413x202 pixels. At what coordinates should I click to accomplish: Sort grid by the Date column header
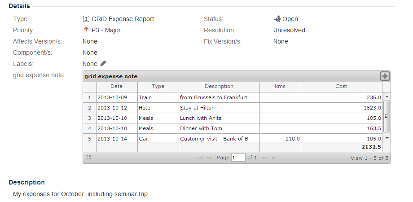[117, 86]
